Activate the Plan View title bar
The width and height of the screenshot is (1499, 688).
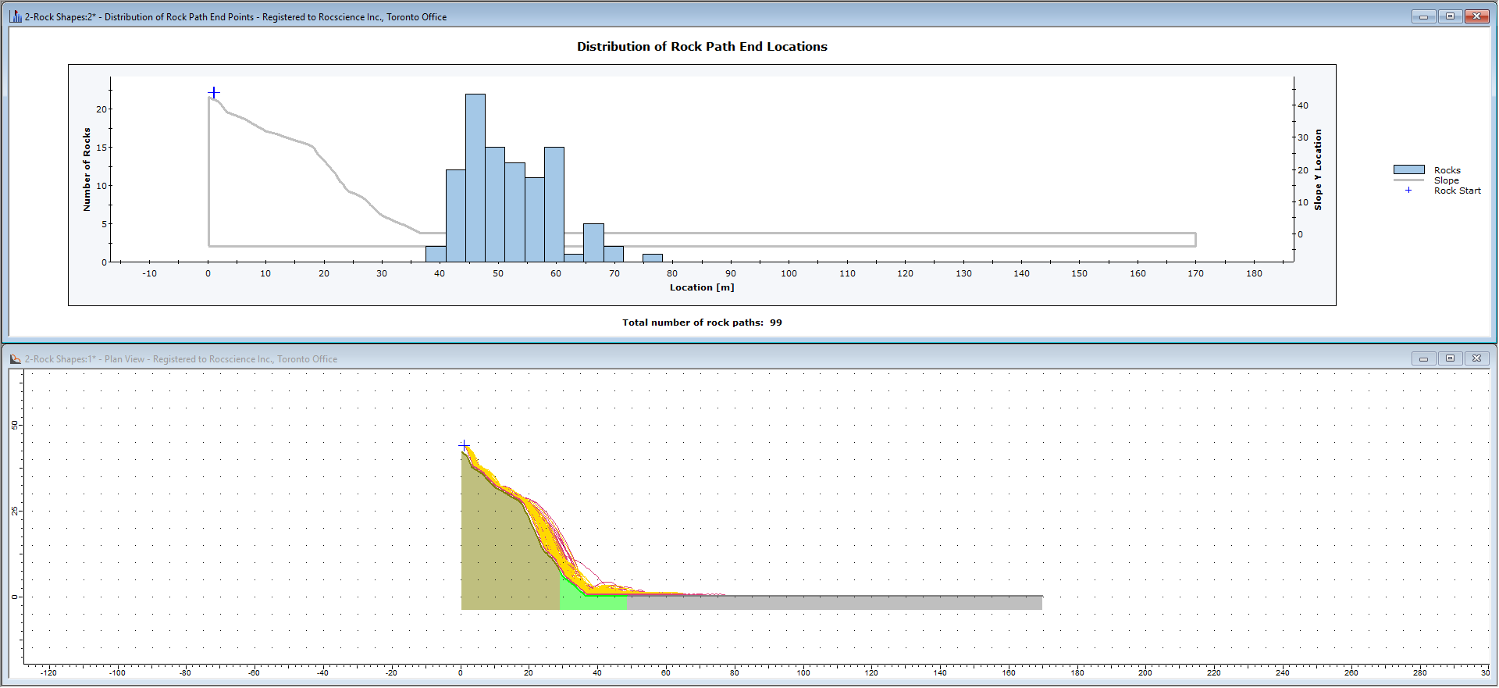703,359
